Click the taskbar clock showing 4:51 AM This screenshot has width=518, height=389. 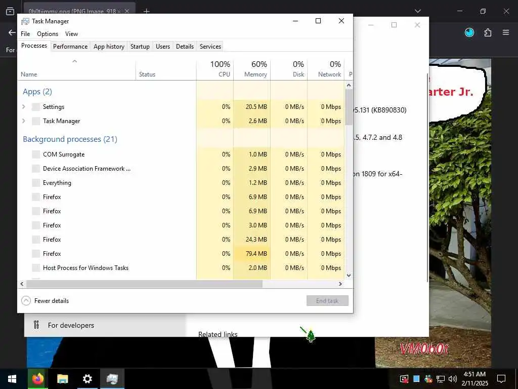[474, 379]
